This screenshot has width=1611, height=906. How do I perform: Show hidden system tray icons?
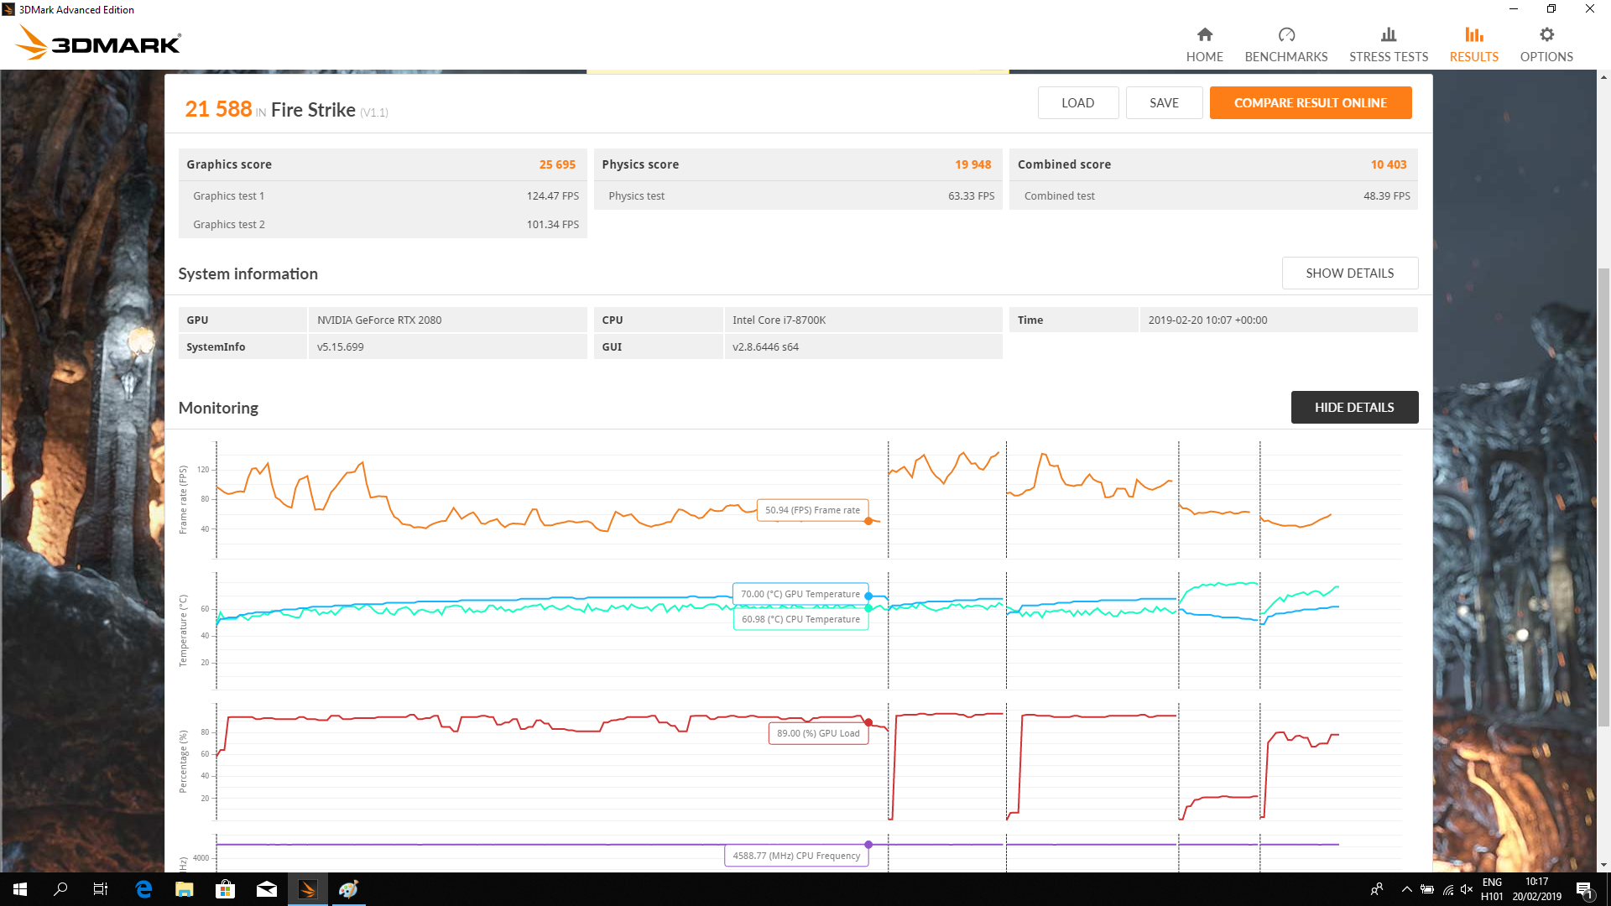[1407, 889]
